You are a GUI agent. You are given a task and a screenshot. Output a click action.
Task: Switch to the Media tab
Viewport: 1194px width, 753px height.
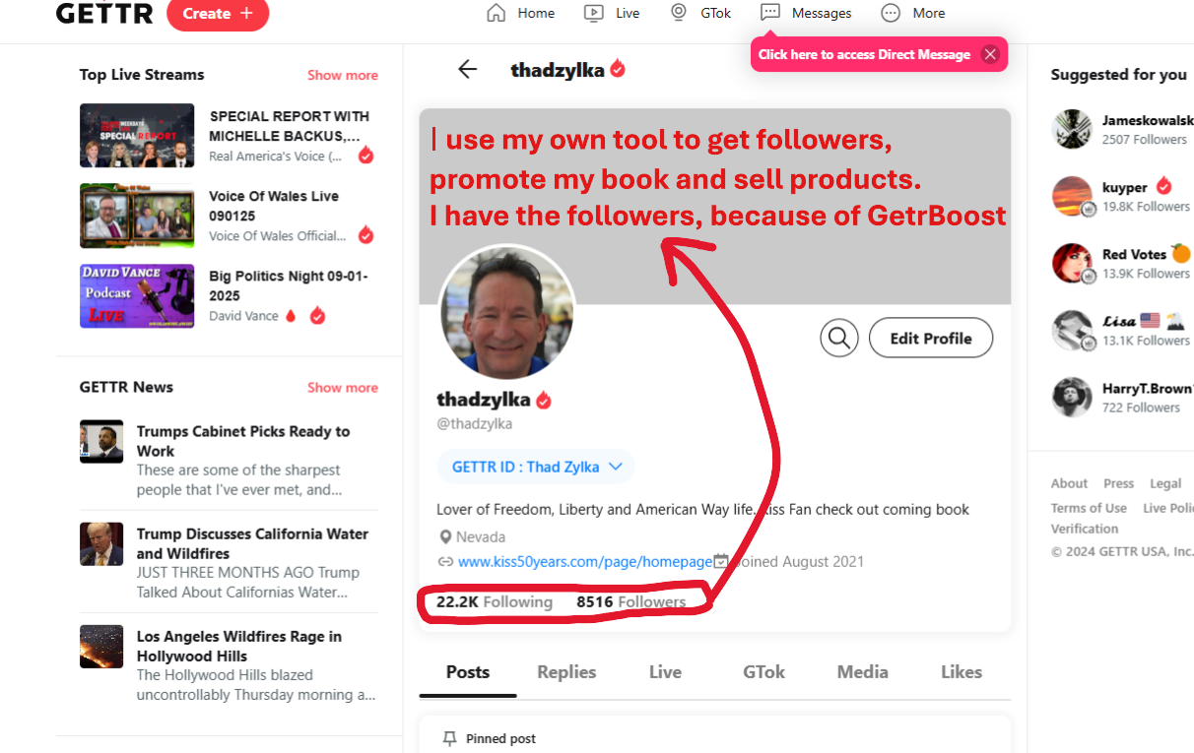[x=862, y=672]
